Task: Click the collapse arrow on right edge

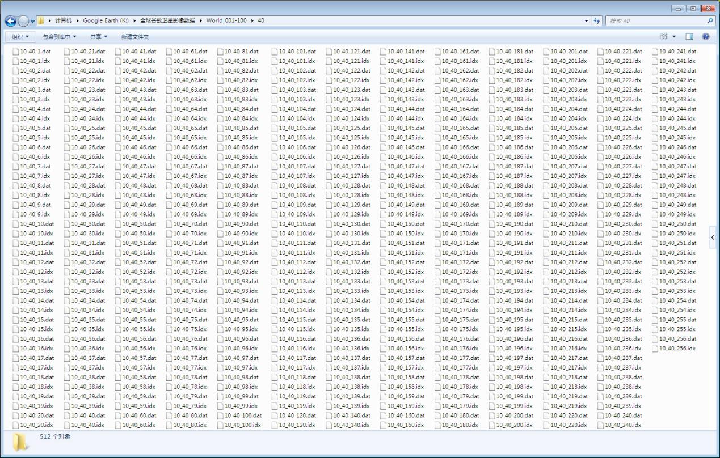Action: click(x=713, y=238)
